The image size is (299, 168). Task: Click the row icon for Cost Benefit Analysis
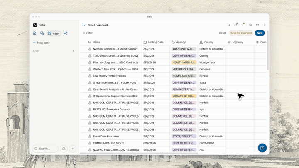90,89
